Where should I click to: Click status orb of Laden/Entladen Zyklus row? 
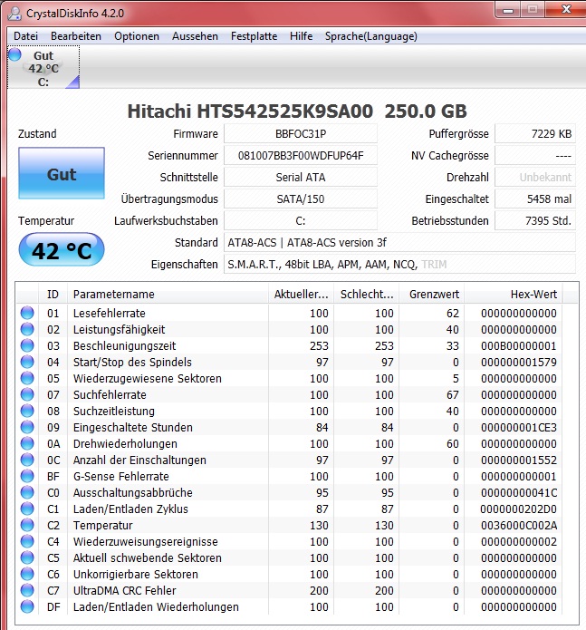click(x=27, y=509)
